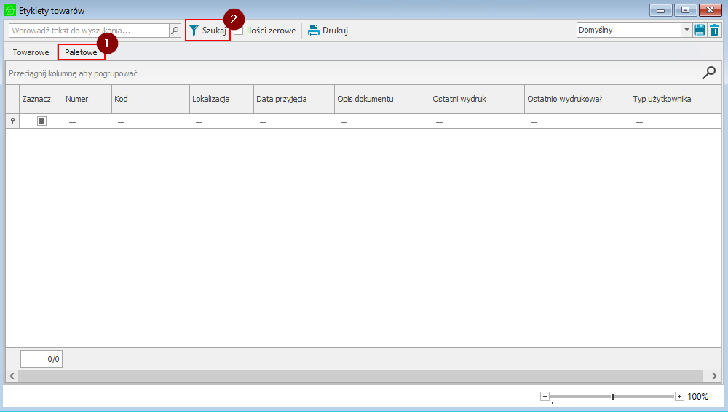Toggle the Ilości zerowe checkbox

pos(239,31)
